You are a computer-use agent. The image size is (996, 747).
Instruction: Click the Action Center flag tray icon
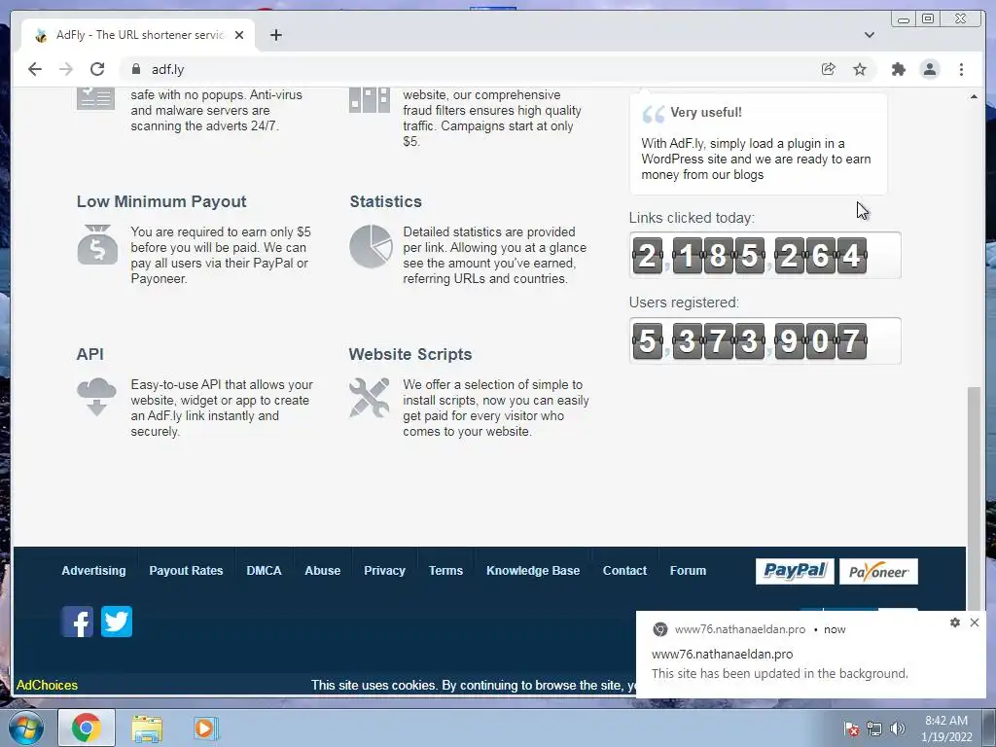pyautogui.click(x=851, y=729)
